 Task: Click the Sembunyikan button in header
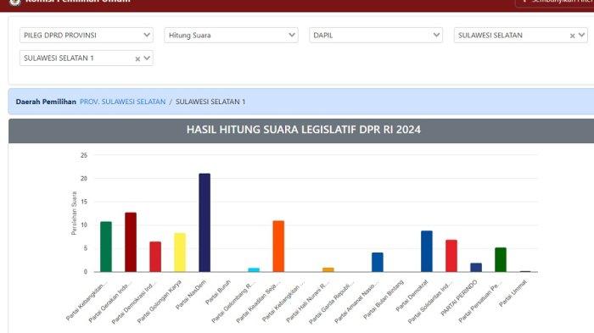pyautogui.click(x=555, y=3)
